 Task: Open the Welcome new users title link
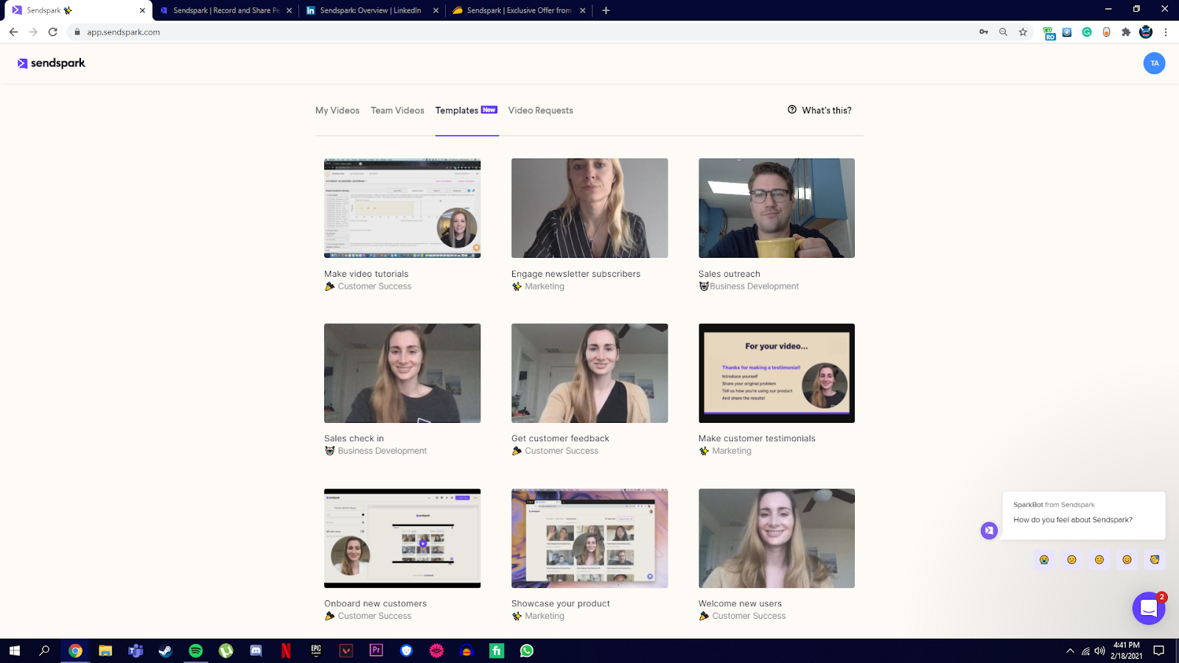point(740,603)
